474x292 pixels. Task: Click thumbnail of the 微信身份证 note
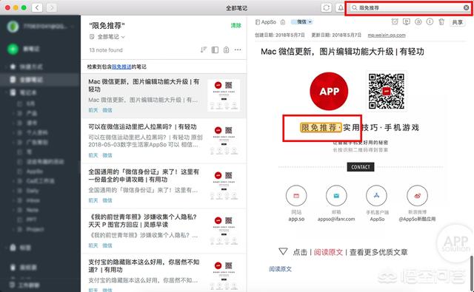224,186
